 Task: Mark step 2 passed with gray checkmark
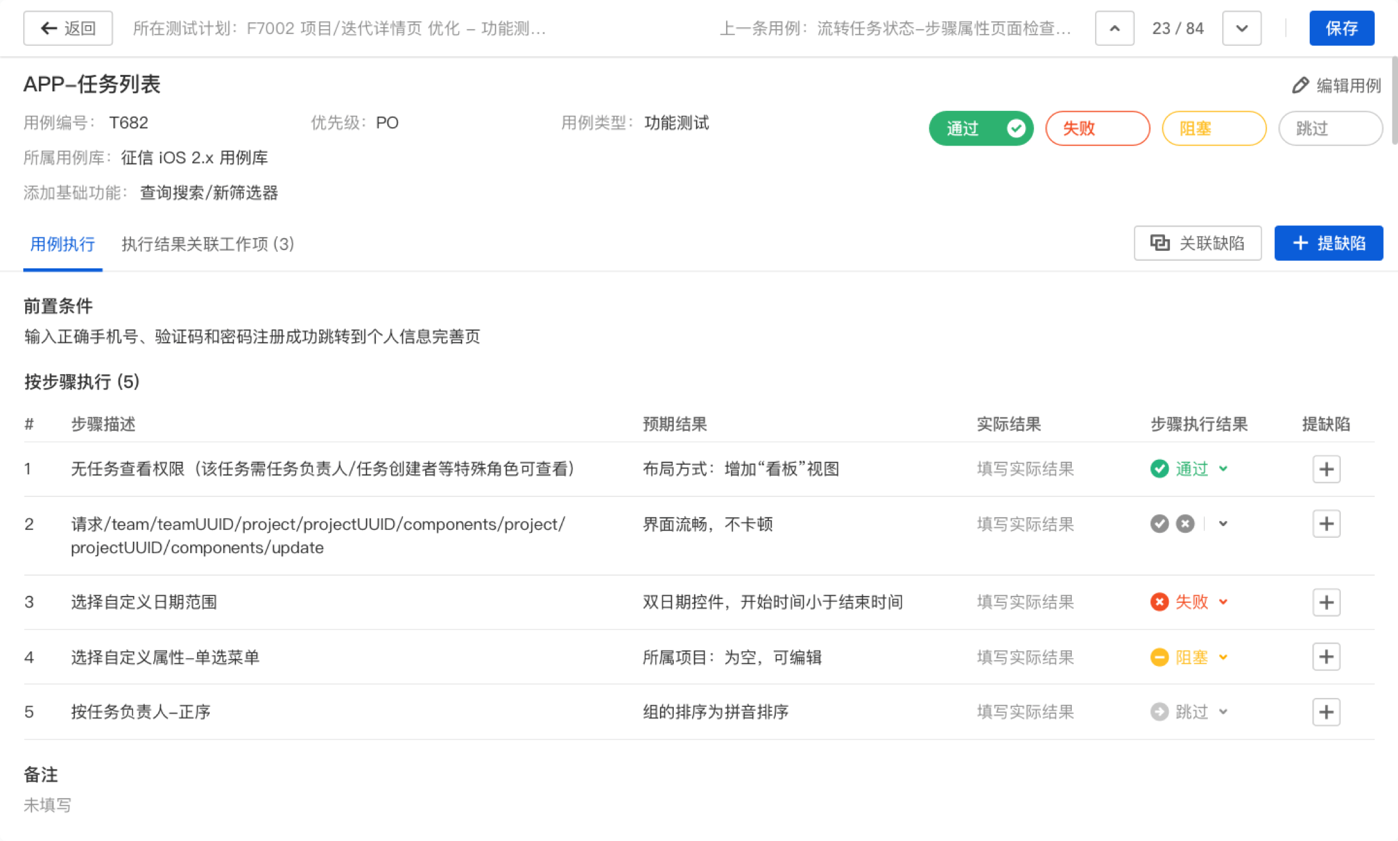(1159, 523)
